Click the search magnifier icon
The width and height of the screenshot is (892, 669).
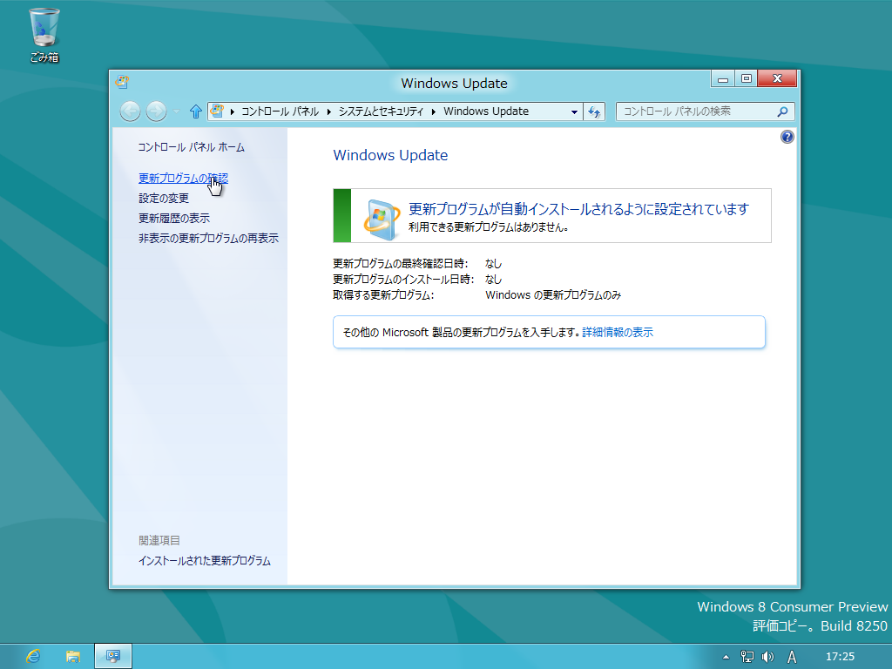pos(783,111)
